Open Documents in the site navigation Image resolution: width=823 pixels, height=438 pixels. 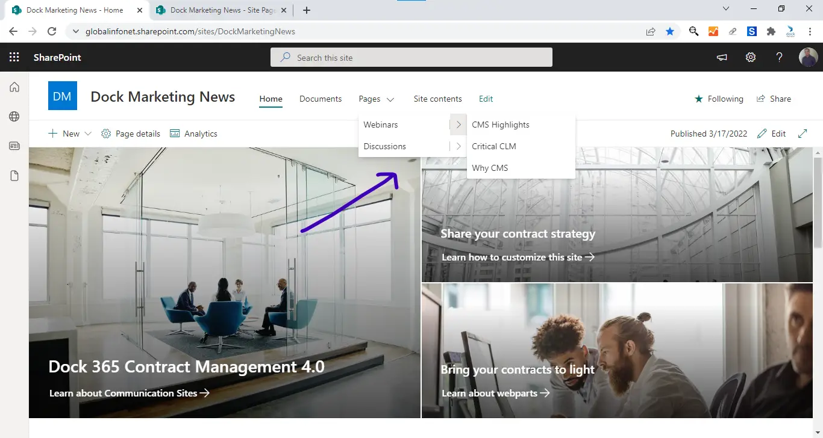coord(321,99)
